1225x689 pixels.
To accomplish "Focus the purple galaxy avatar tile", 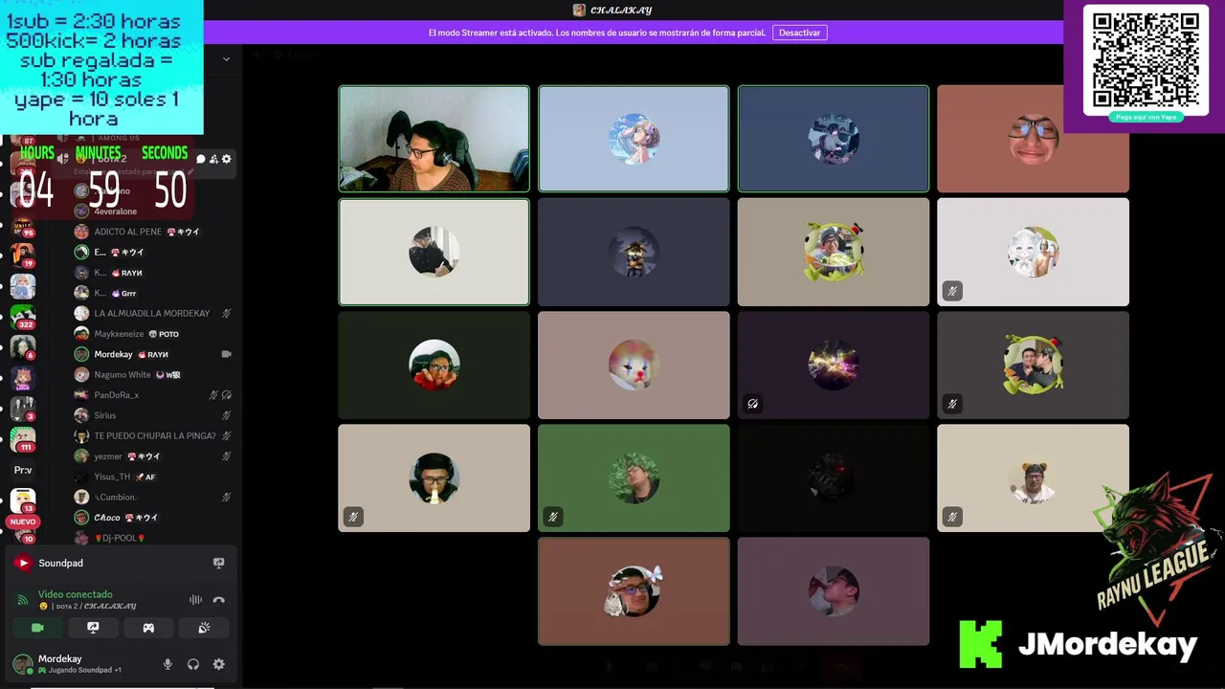I will [833, 365].
